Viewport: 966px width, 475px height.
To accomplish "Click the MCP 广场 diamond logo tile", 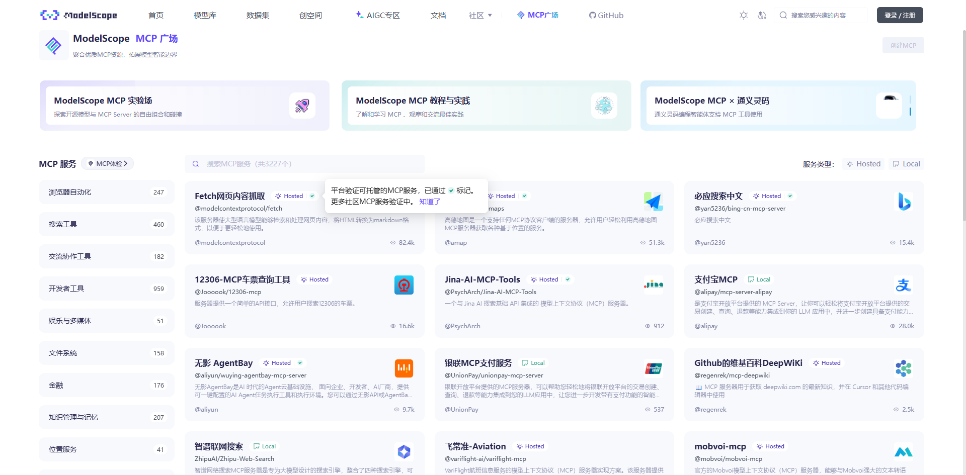I will [54, 45].
